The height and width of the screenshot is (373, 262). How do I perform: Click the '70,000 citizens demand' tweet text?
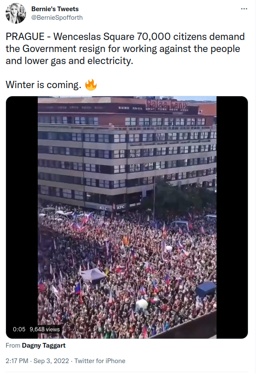tap(190, 37)
